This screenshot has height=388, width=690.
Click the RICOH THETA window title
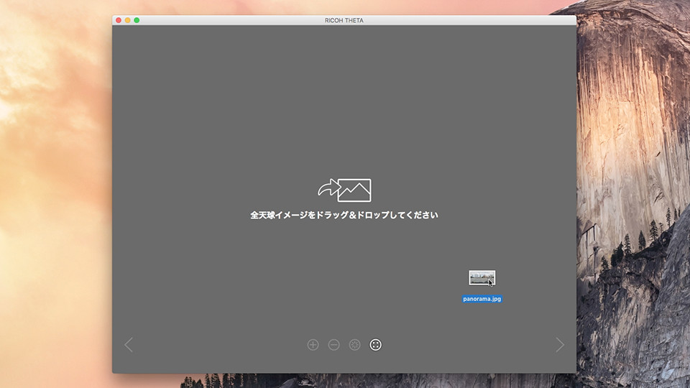click(344, 20)
